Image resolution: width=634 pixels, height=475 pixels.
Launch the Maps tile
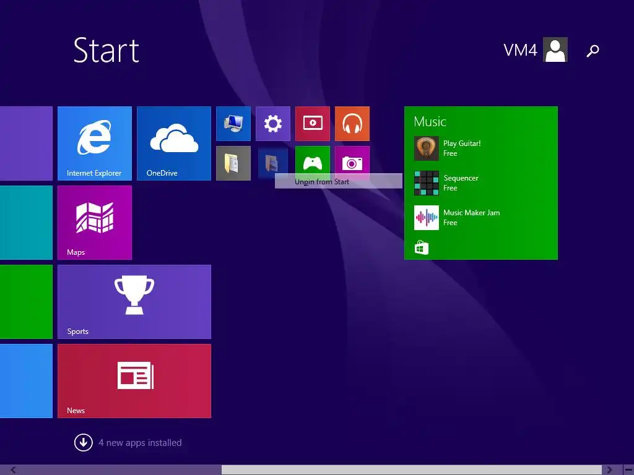coord(95,223)
